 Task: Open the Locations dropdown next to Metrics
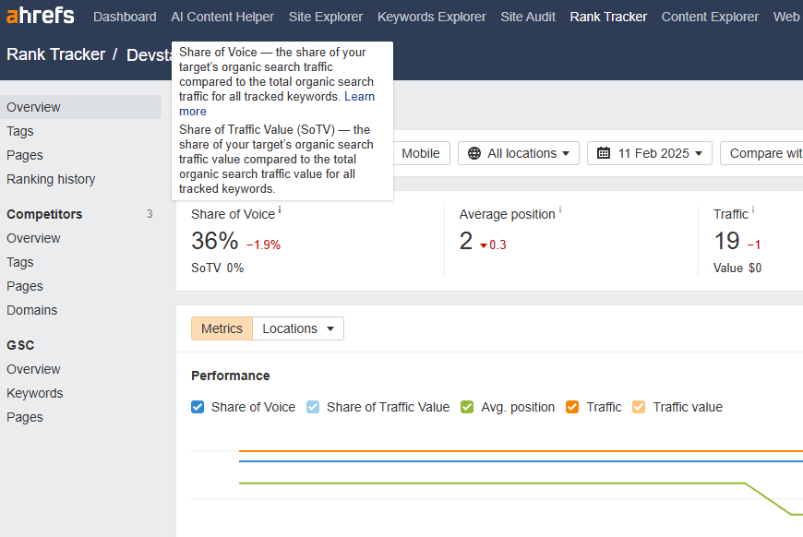[298, 328]
